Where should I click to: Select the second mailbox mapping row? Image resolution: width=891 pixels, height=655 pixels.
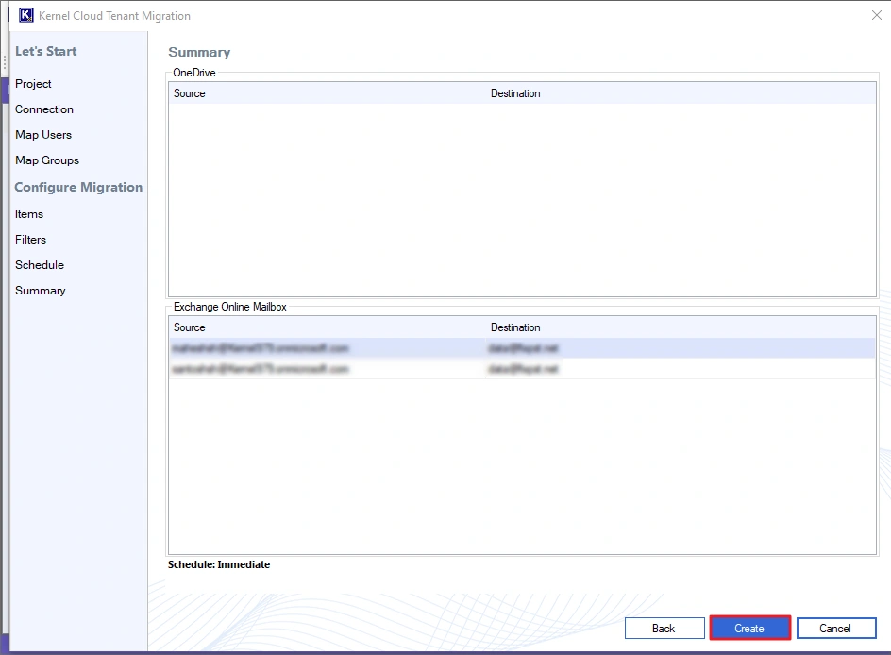point(378,366)
